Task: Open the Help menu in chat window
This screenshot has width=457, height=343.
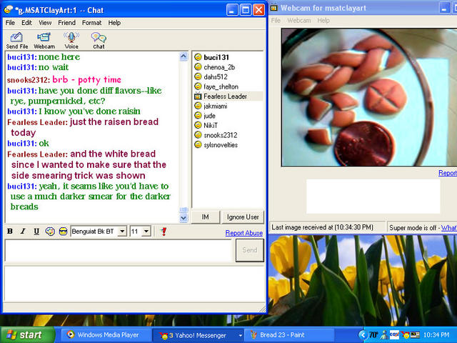Action: tap(114, 23)
